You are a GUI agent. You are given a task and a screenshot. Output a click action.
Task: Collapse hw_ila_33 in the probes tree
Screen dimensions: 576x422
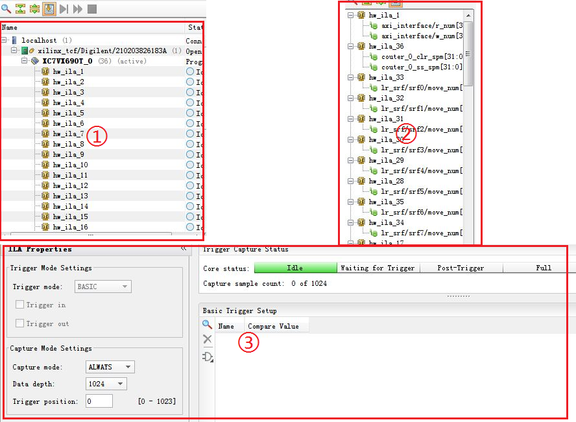[350, 77]
